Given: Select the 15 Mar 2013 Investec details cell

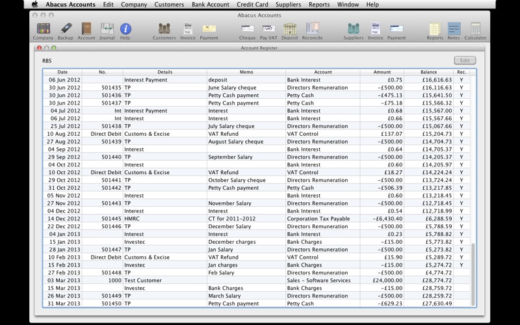Looking at the screenshot, I should click(165, 288).
